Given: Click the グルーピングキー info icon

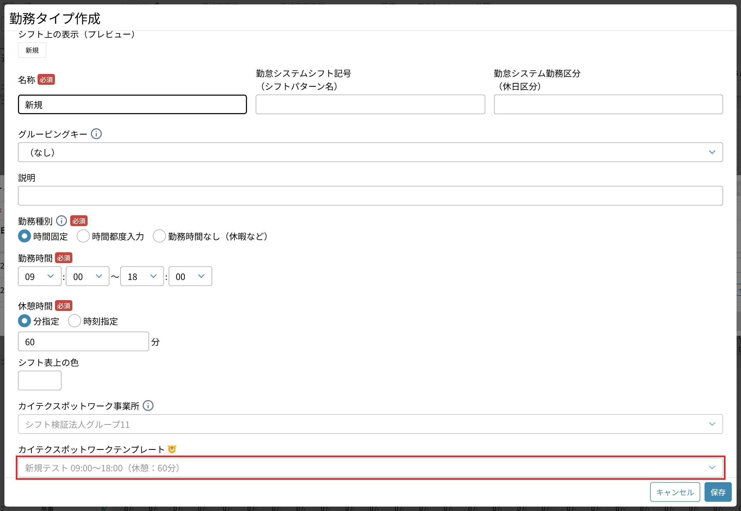Looking at the screenshot, I should 96,134.
